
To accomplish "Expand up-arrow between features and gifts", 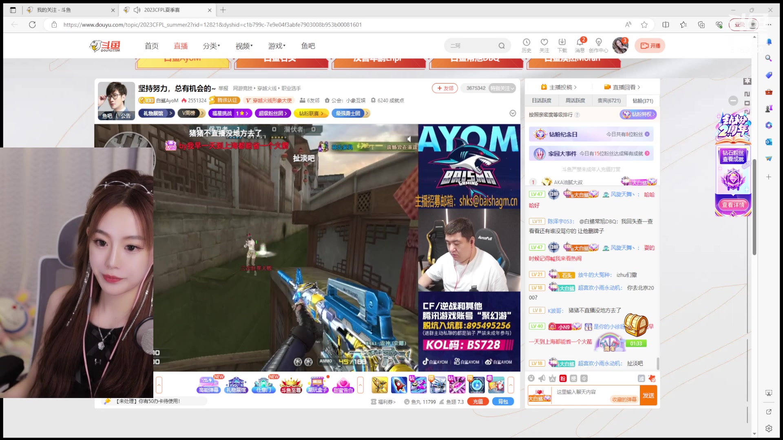I will click(x=361, y=385).
